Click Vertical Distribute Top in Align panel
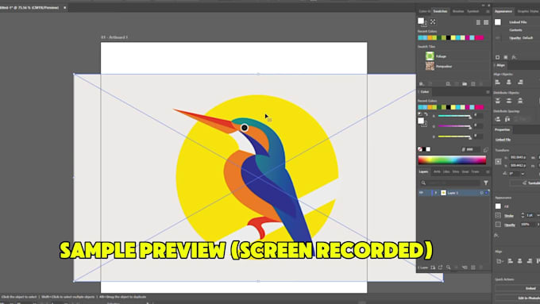This screenshot has width=540, height=304. coord(497,101)
